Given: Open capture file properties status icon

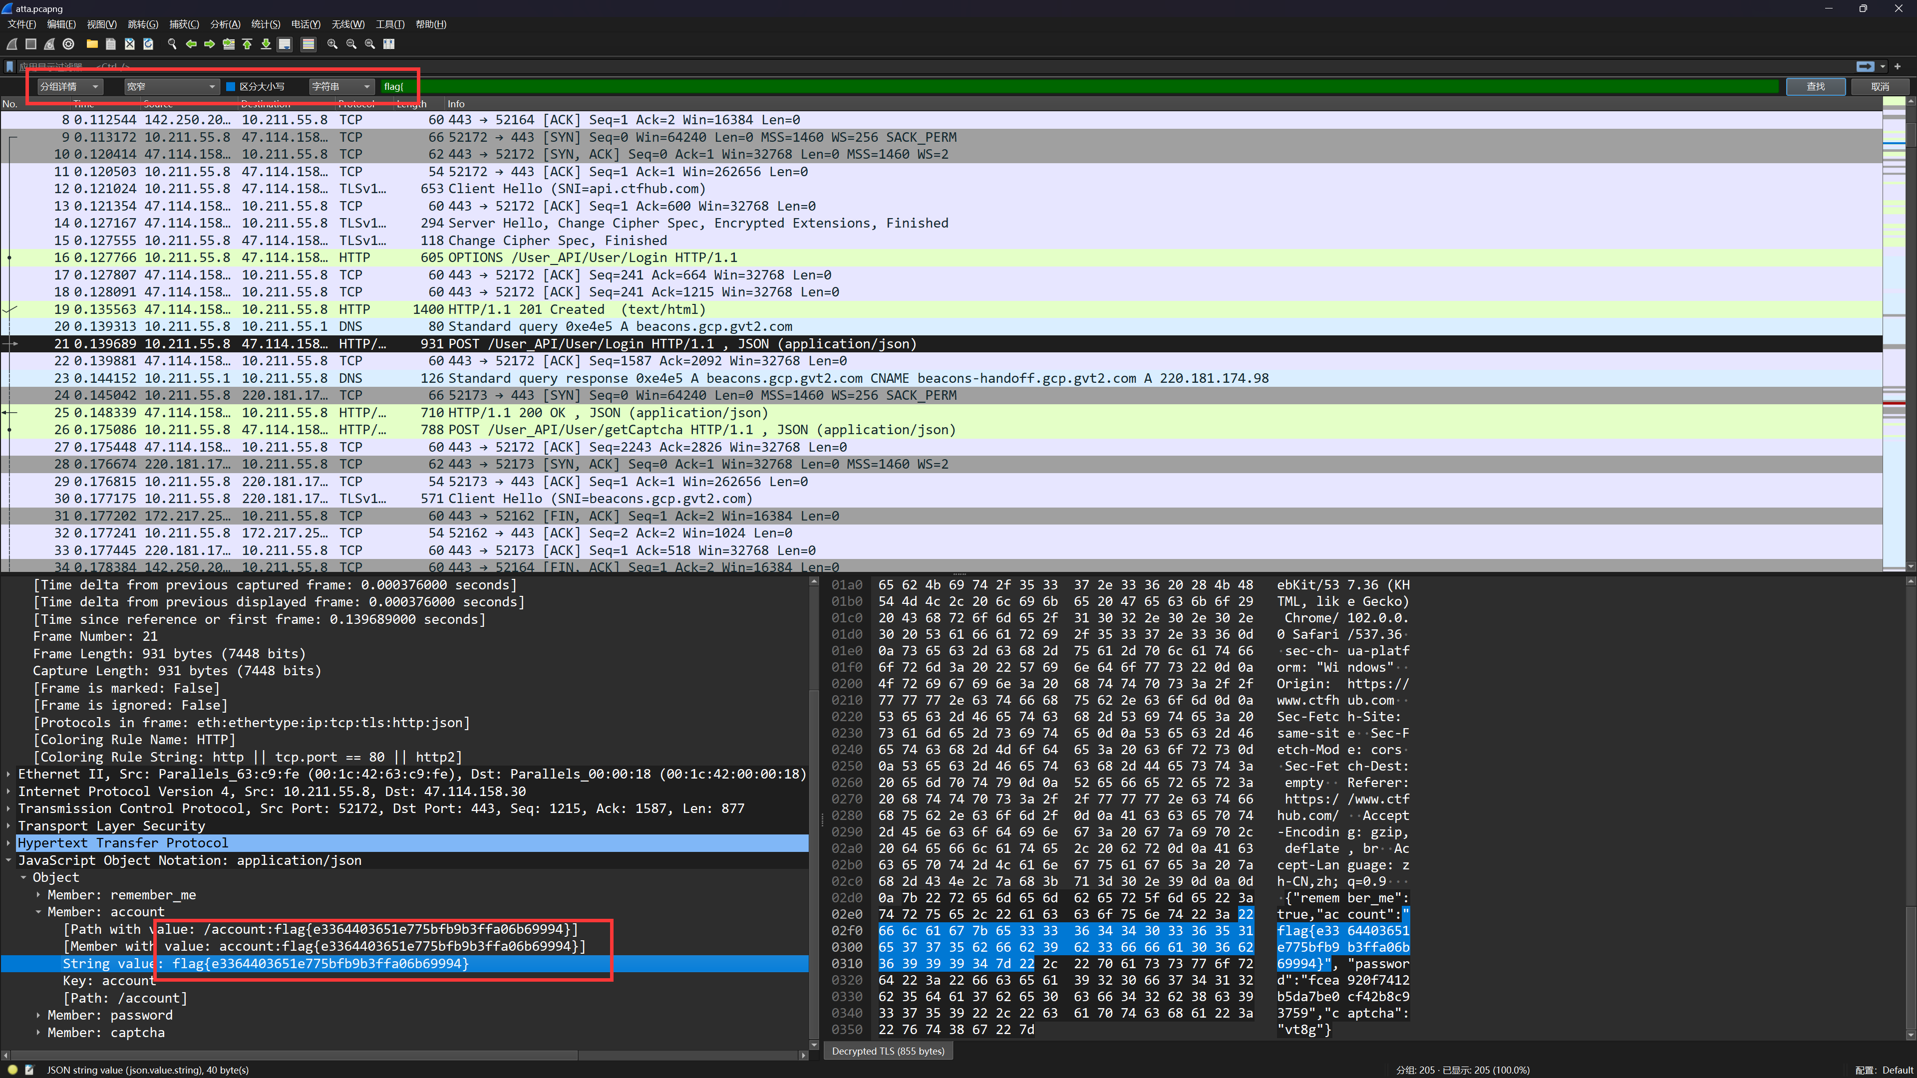Looking at the screenshot, I should point(30,1070).
